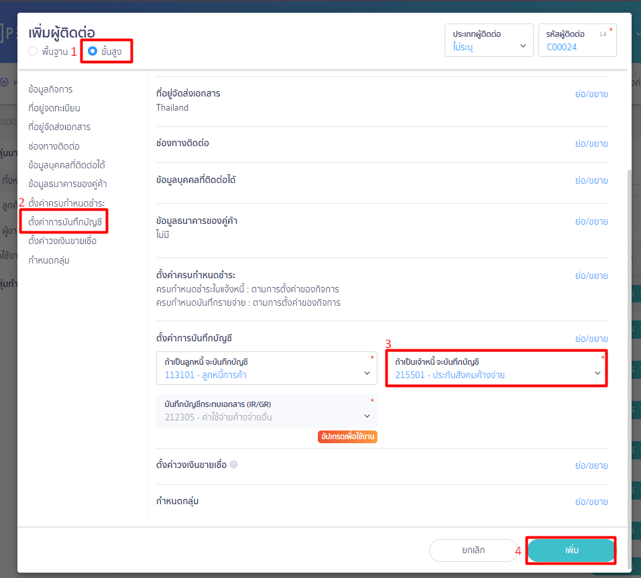Click the รหัสผู้ติดต่อ input field
This screenshot has width=641, height=578.
click(575, 47)
